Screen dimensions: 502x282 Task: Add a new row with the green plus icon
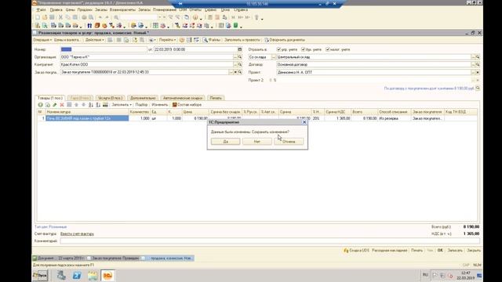(x=40, y=105)
